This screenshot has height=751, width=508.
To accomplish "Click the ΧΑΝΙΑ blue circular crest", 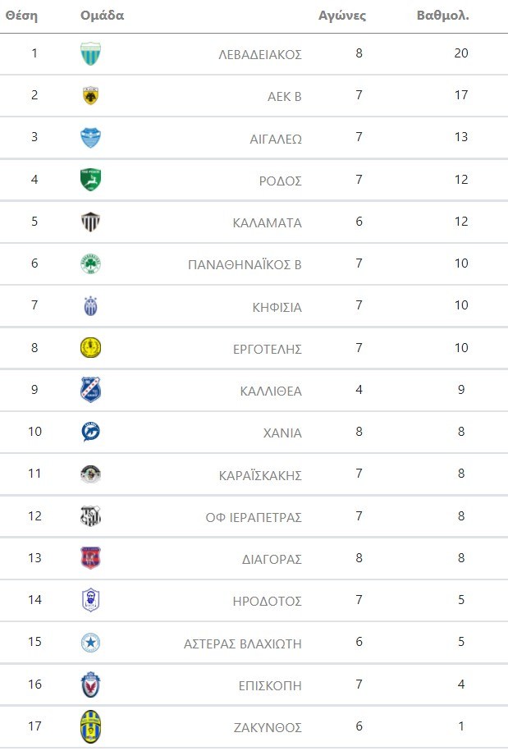I will tap(90, 432).
